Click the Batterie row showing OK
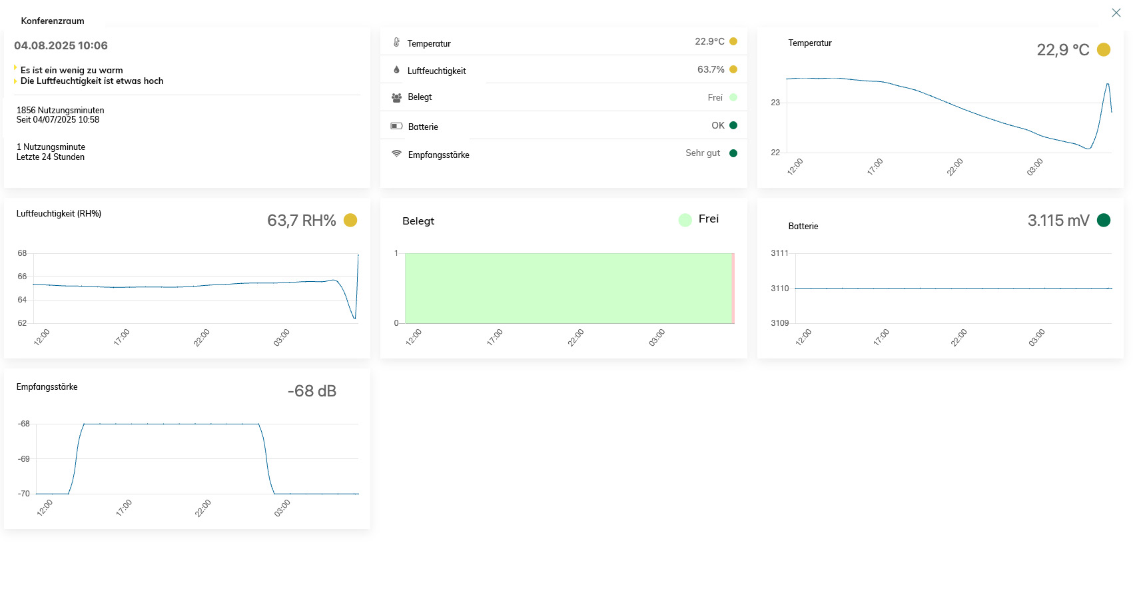The height and width of the screenshot is (595, 1133). tap(563, 126)
